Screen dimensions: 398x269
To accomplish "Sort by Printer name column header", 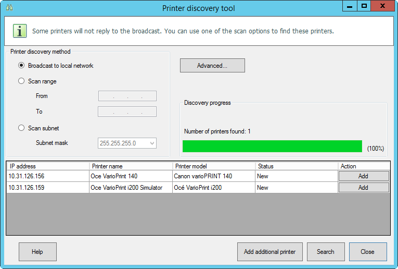I will coord(131,166).
